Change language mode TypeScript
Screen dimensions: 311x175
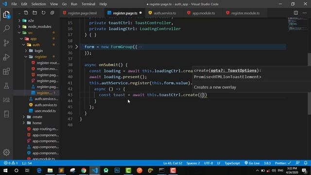pos(232,163)
